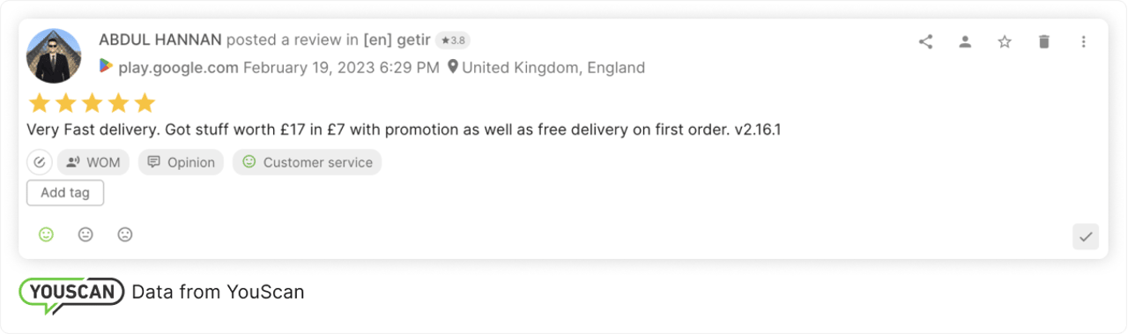Set sentiment to negative sad face

point(125,234)
